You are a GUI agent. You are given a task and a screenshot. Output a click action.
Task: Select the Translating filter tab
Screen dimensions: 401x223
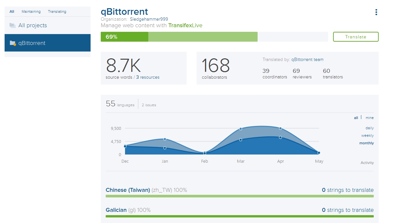click(57, 11)
